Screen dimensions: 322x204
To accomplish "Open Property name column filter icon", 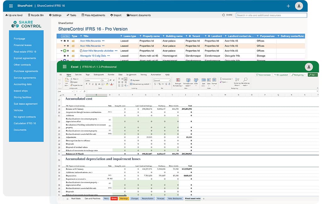I will pos(141,36).
